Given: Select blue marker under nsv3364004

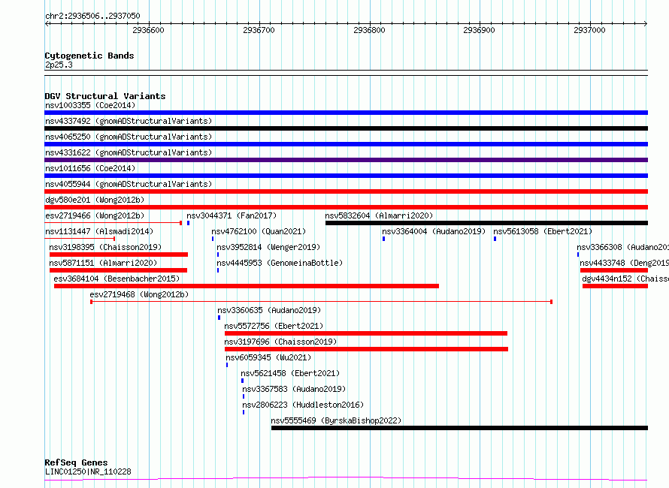Looking at the screenshot, I should click(x=383, y=239).
